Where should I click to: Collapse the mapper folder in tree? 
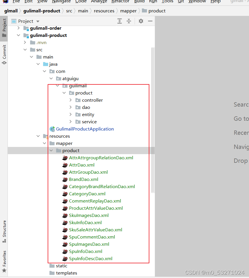coord(44,143)
